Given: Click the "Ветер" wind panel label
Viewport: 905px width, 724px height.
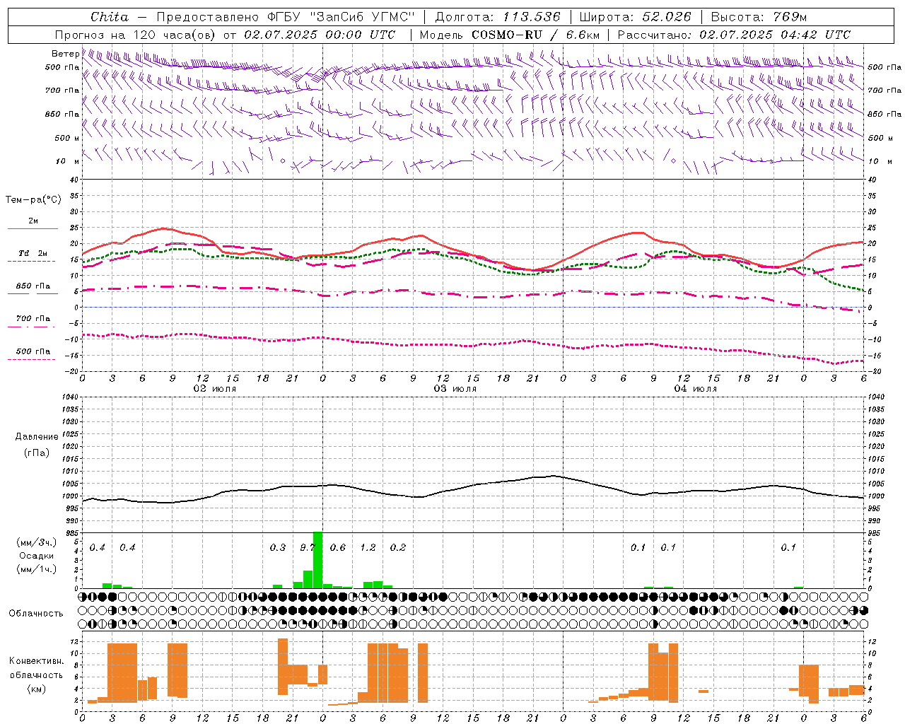Looking at the screenshot, I should click(x=65, y=54).
